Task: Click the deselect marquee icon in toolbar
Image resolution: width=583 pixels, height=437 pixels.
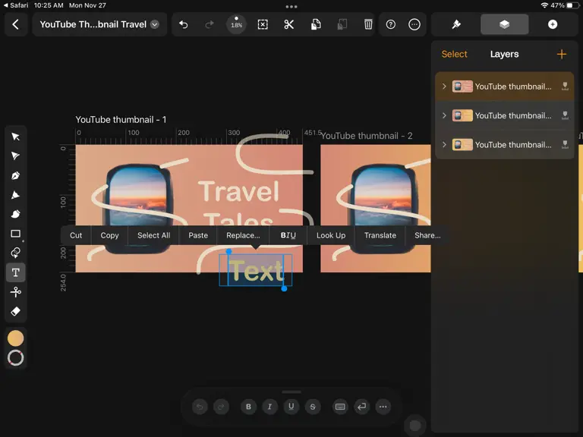Action: click(263, 24)
